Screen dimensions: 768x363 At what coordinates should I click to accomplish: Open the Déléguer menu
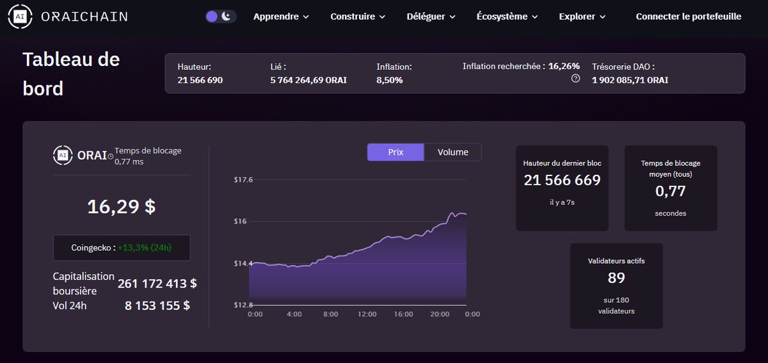pyautogui.click(x=431, y=17)
